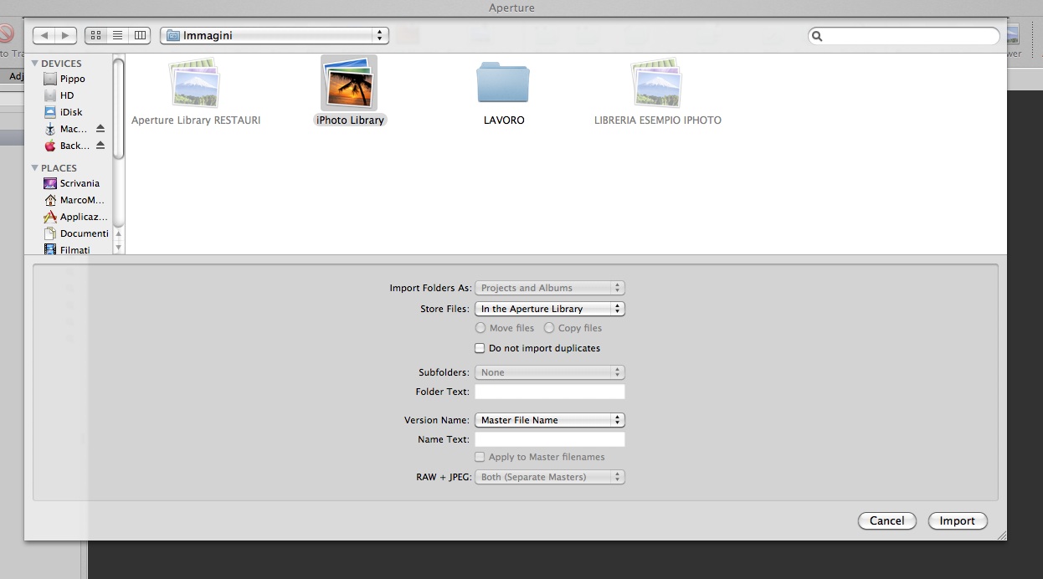Viewport: 1043px width, 579px height.
Task: Select the LAVORO folder icon
Action: (x=503, y=84)
